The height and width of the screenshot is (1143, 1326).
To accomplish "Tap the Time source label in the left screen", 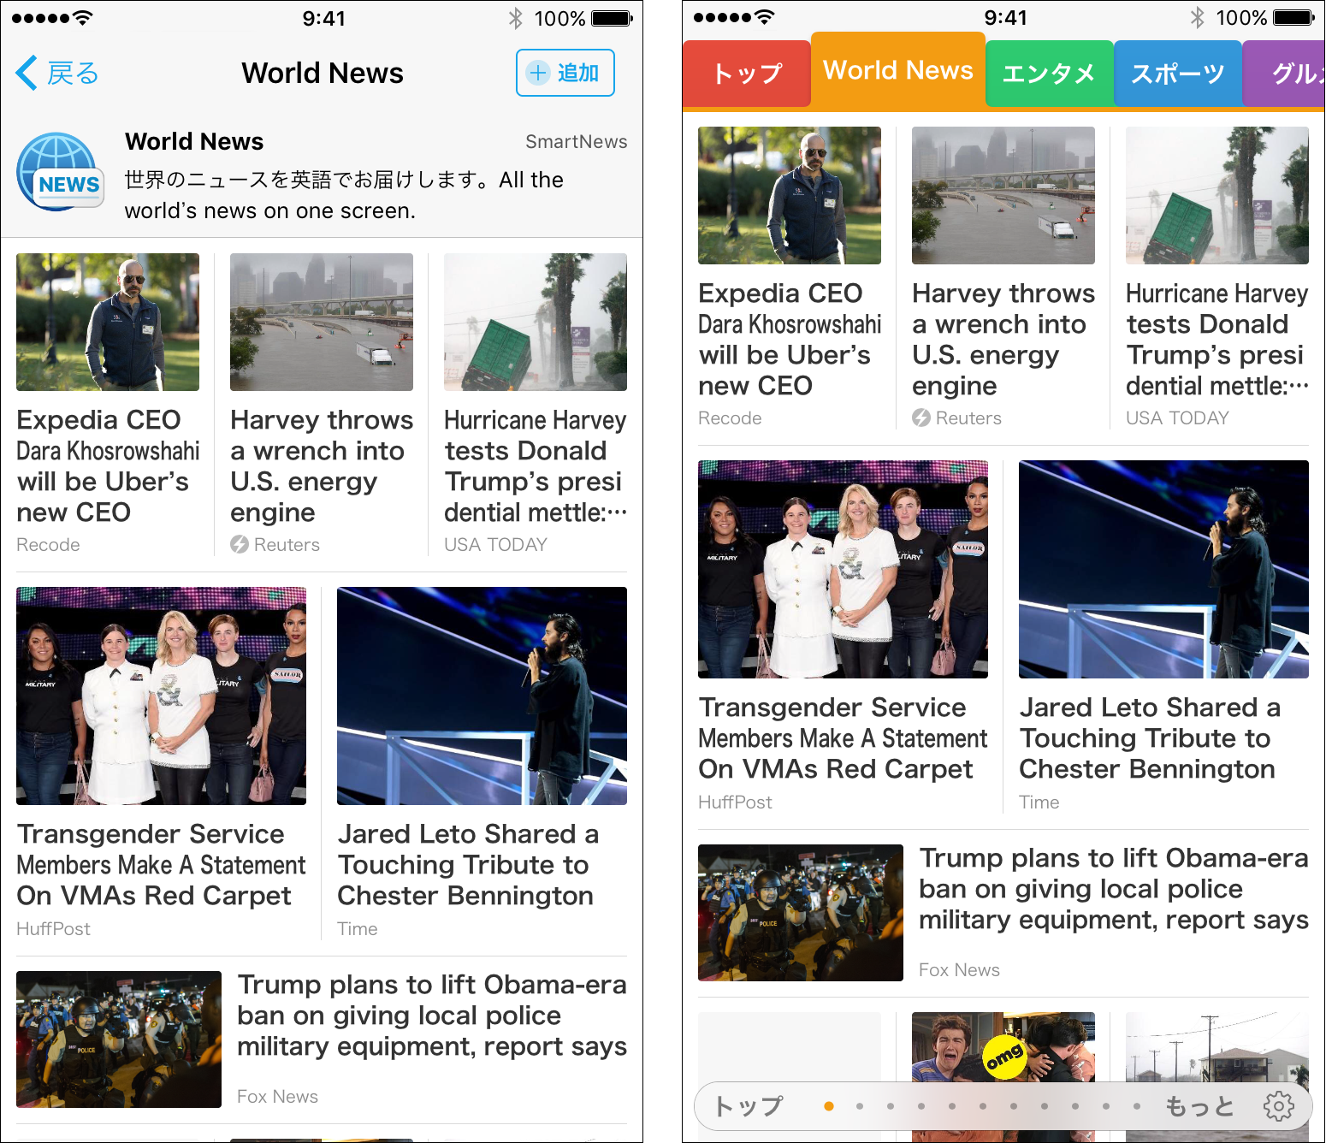I will tap(358, 928).
